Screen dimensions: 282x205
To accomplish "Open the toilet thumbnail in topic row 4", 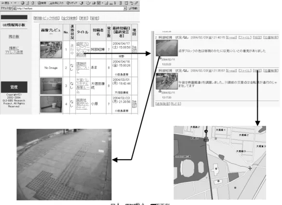I will 51,104.
